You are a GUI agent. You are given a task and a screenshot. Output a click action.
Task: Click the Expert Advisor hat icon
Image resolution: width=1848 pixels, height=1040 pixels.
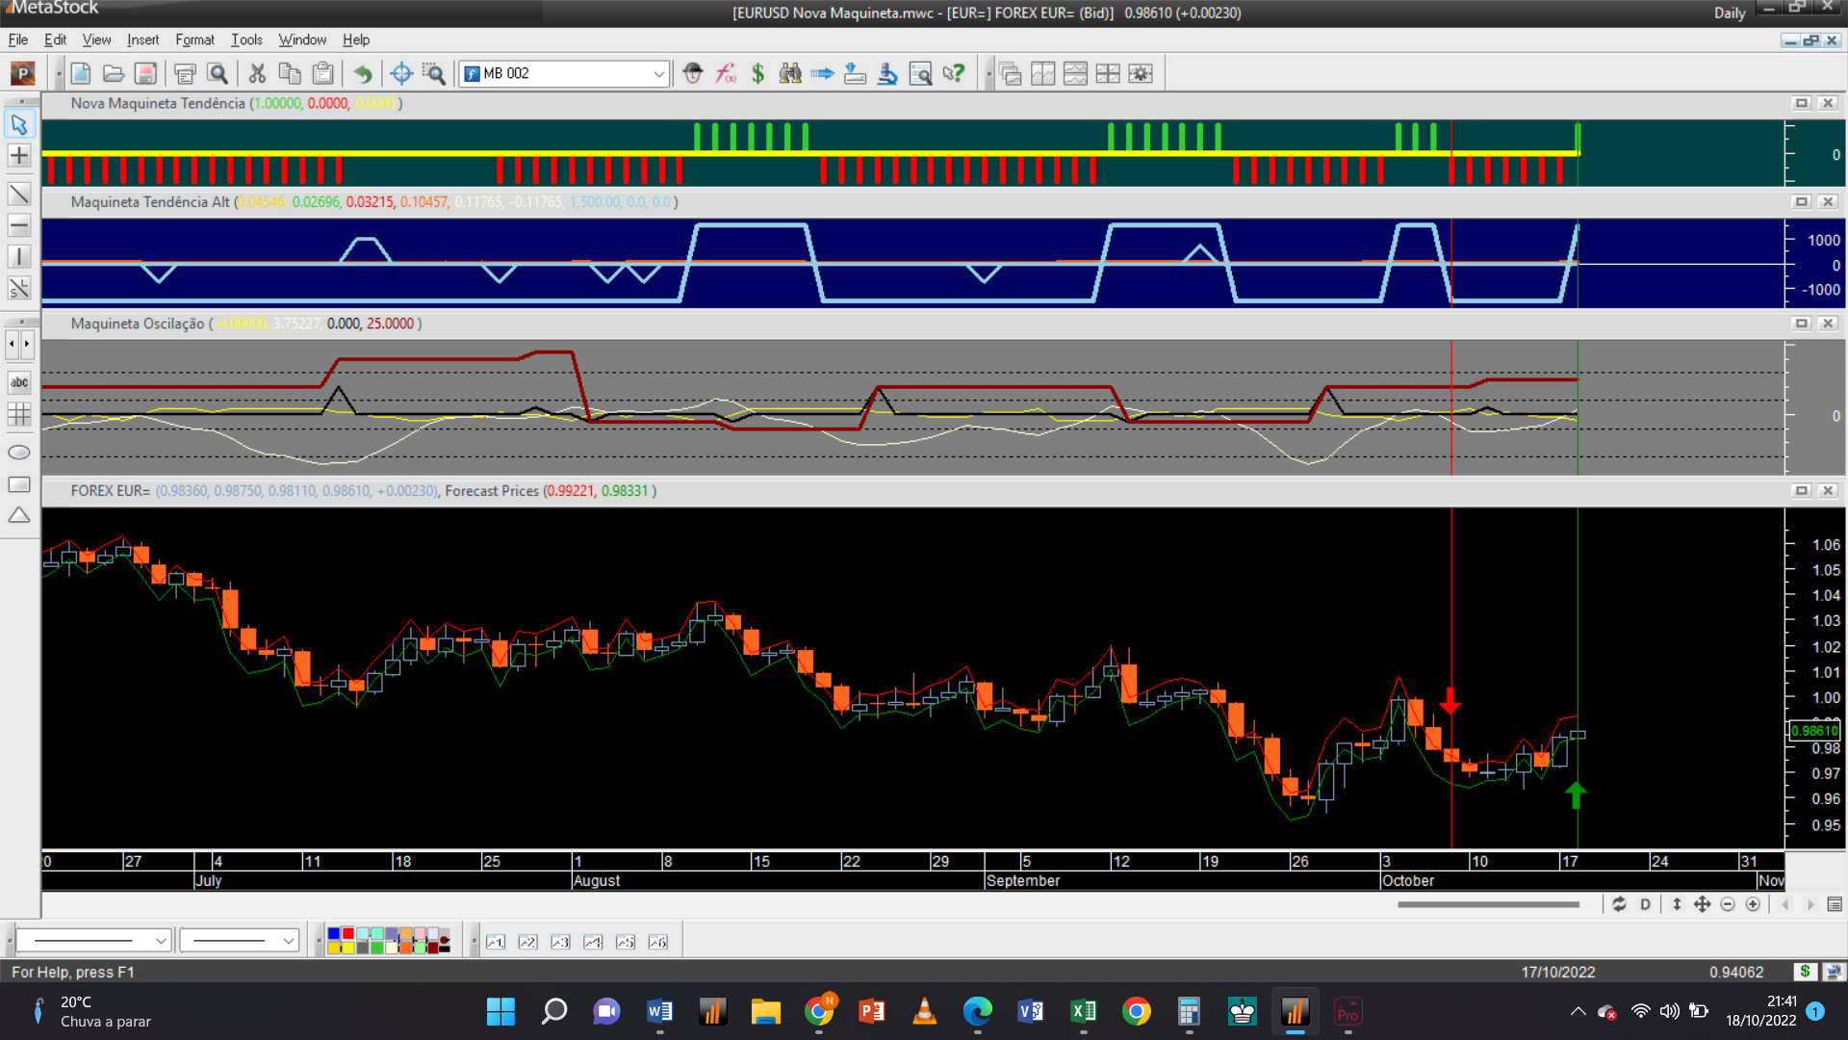point(693,73)
